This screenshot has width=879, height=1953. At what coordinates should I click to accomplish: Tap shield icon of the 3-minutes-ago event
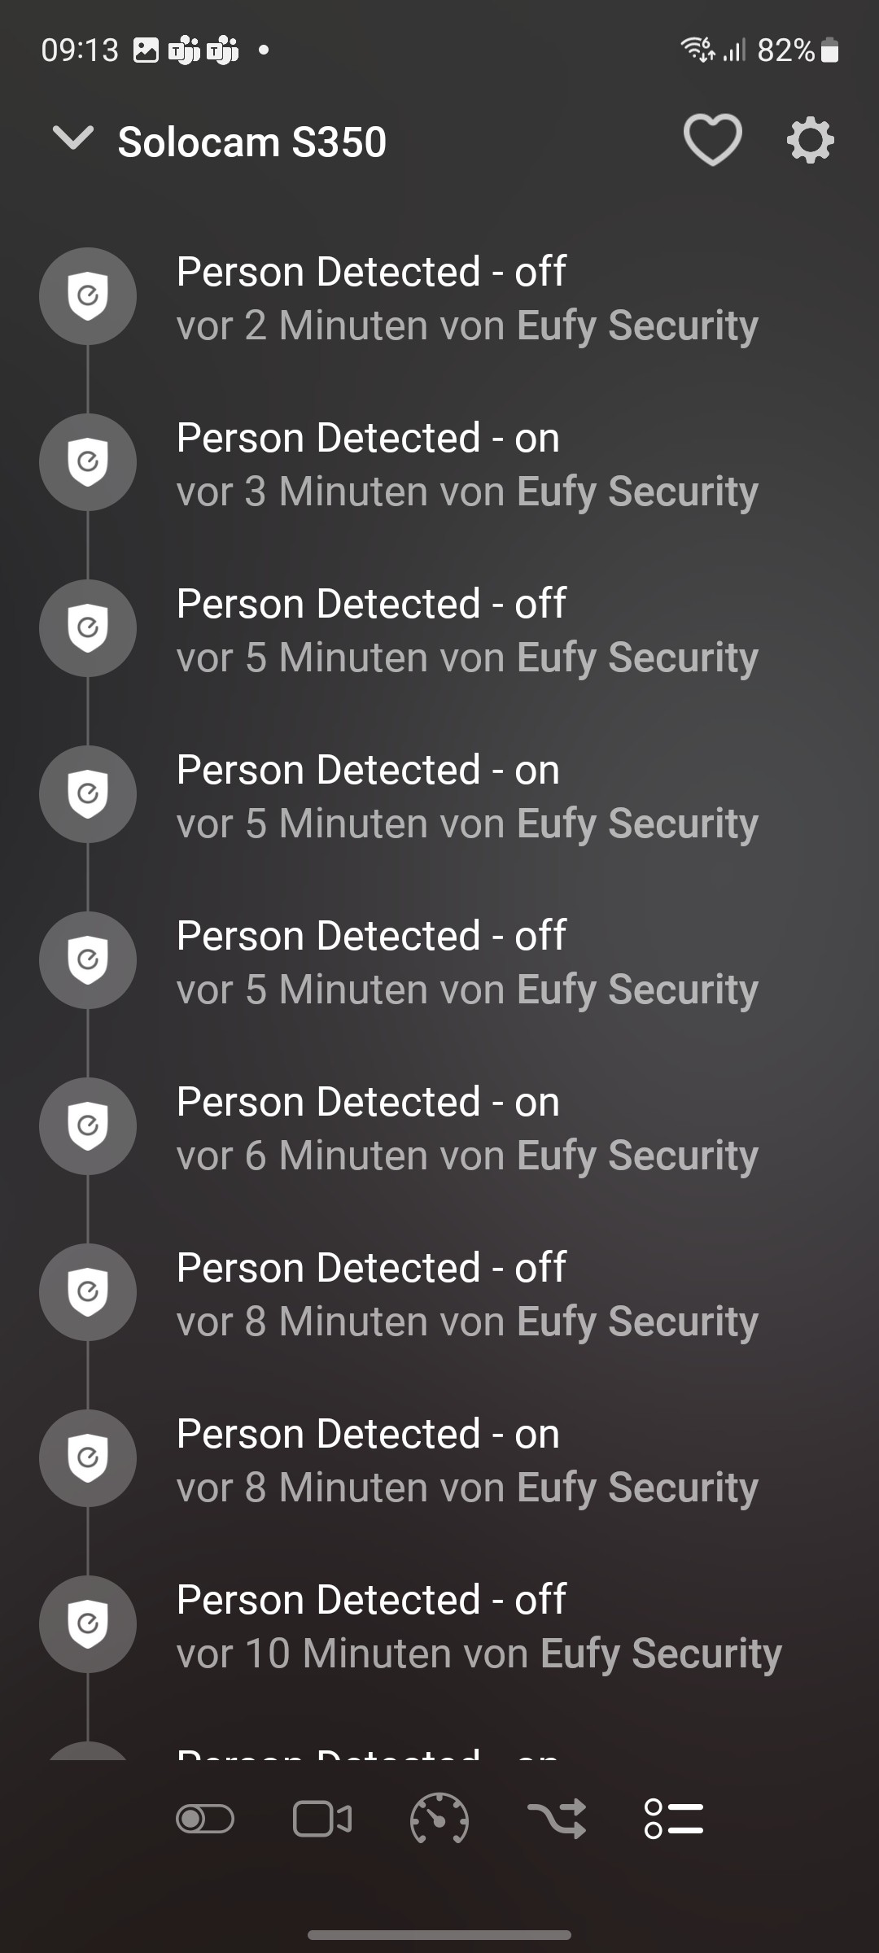click(x=88, y=462)
